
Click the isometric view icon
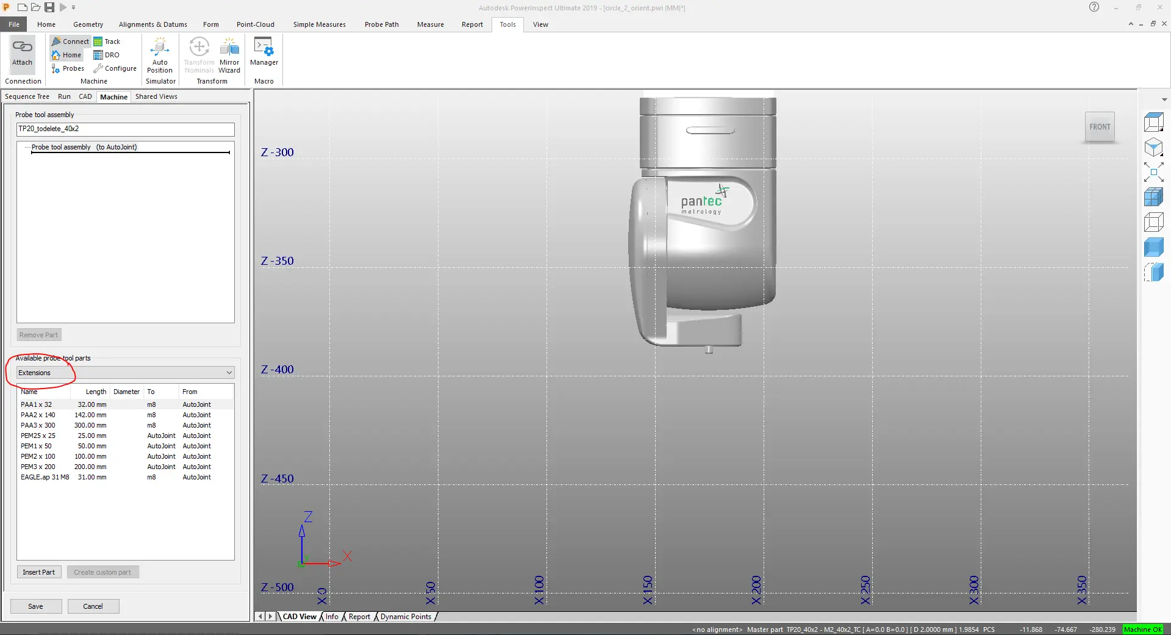(1153, 148)
